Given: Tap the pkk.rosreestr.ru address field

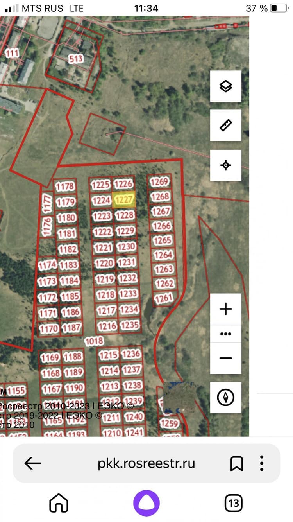Looking at the screenshot, I should 146,464.
